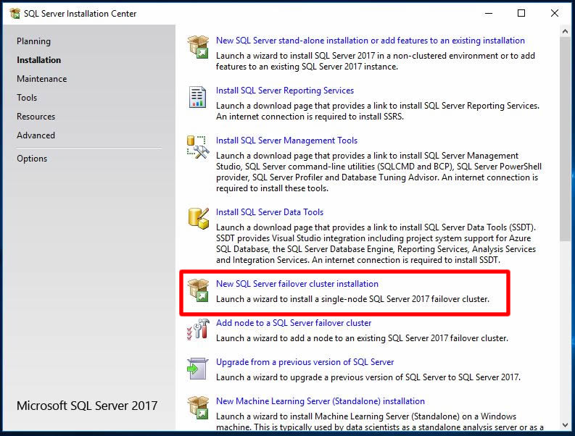Open Install SQL Server Reporting Services link

point(284,91)
